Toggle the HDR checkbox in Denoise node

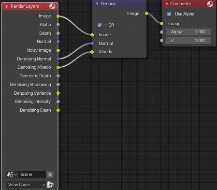100,25
